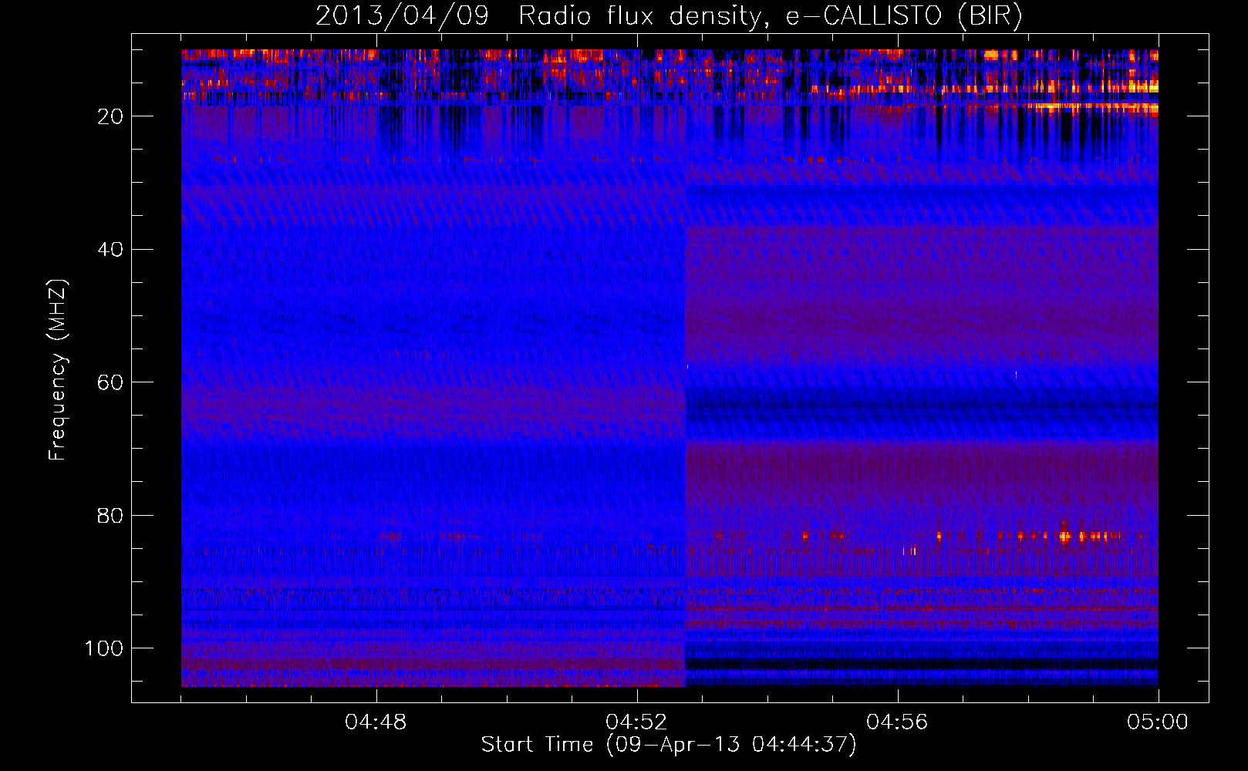Click the 04:48 time tick label
Screen dimensions: 1248x771
pos(376,722)
